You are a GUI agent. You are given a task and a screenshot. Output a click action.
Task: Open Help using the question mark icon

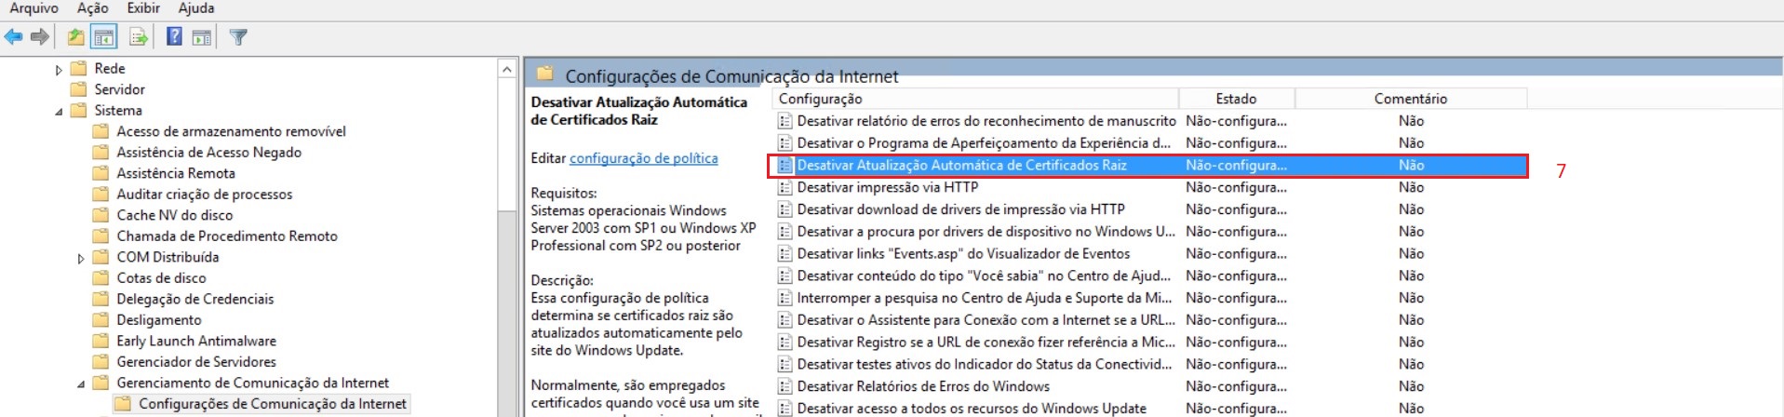(x=174, y=37)
